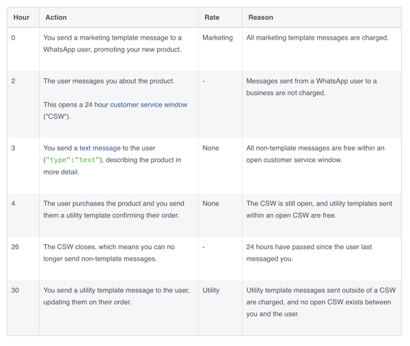Click the Action column header
This screenshot has width=410, height=346.
click(x=56, y=17)
